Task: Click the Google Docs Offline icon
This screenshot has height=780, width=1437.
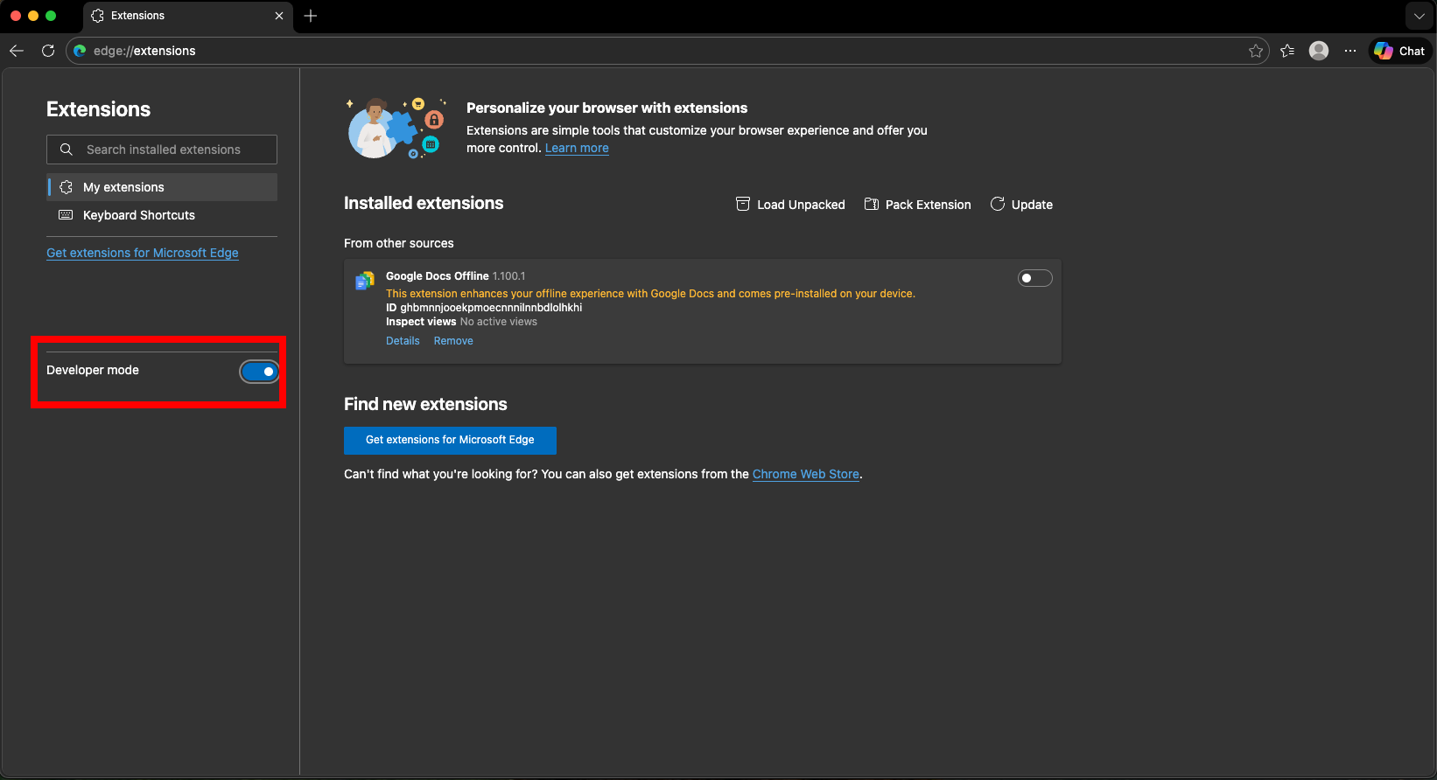Action: [365, 281]
